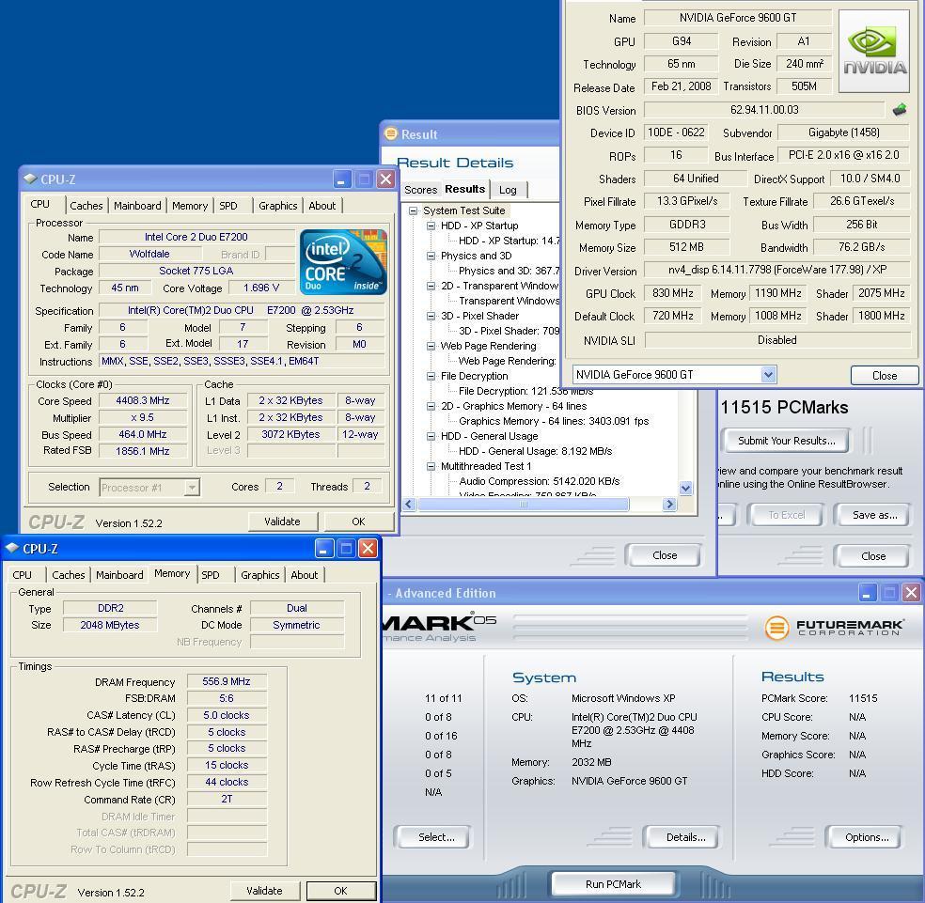The height and width of the screenshot is (903, 925).
Task: Click lower CPU-Z window title icon
Action: pyautogui.click(x=12, y=549)
